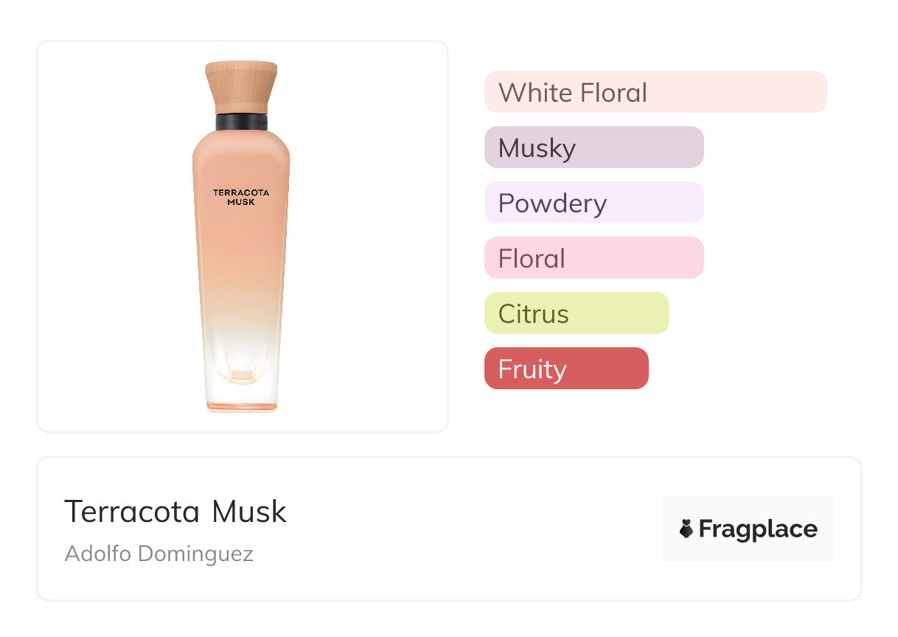
Task: Click the black collar ring on the bottle
Action: pos(241,122)
